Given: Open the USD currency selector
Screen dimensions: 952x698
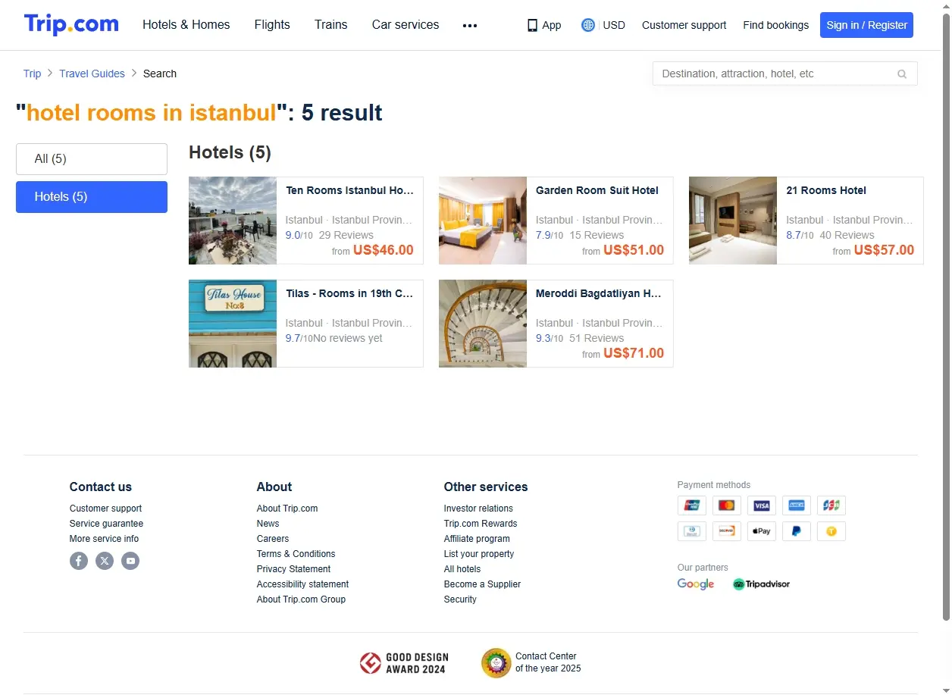Looking at the screenshot, I should 614,25.
